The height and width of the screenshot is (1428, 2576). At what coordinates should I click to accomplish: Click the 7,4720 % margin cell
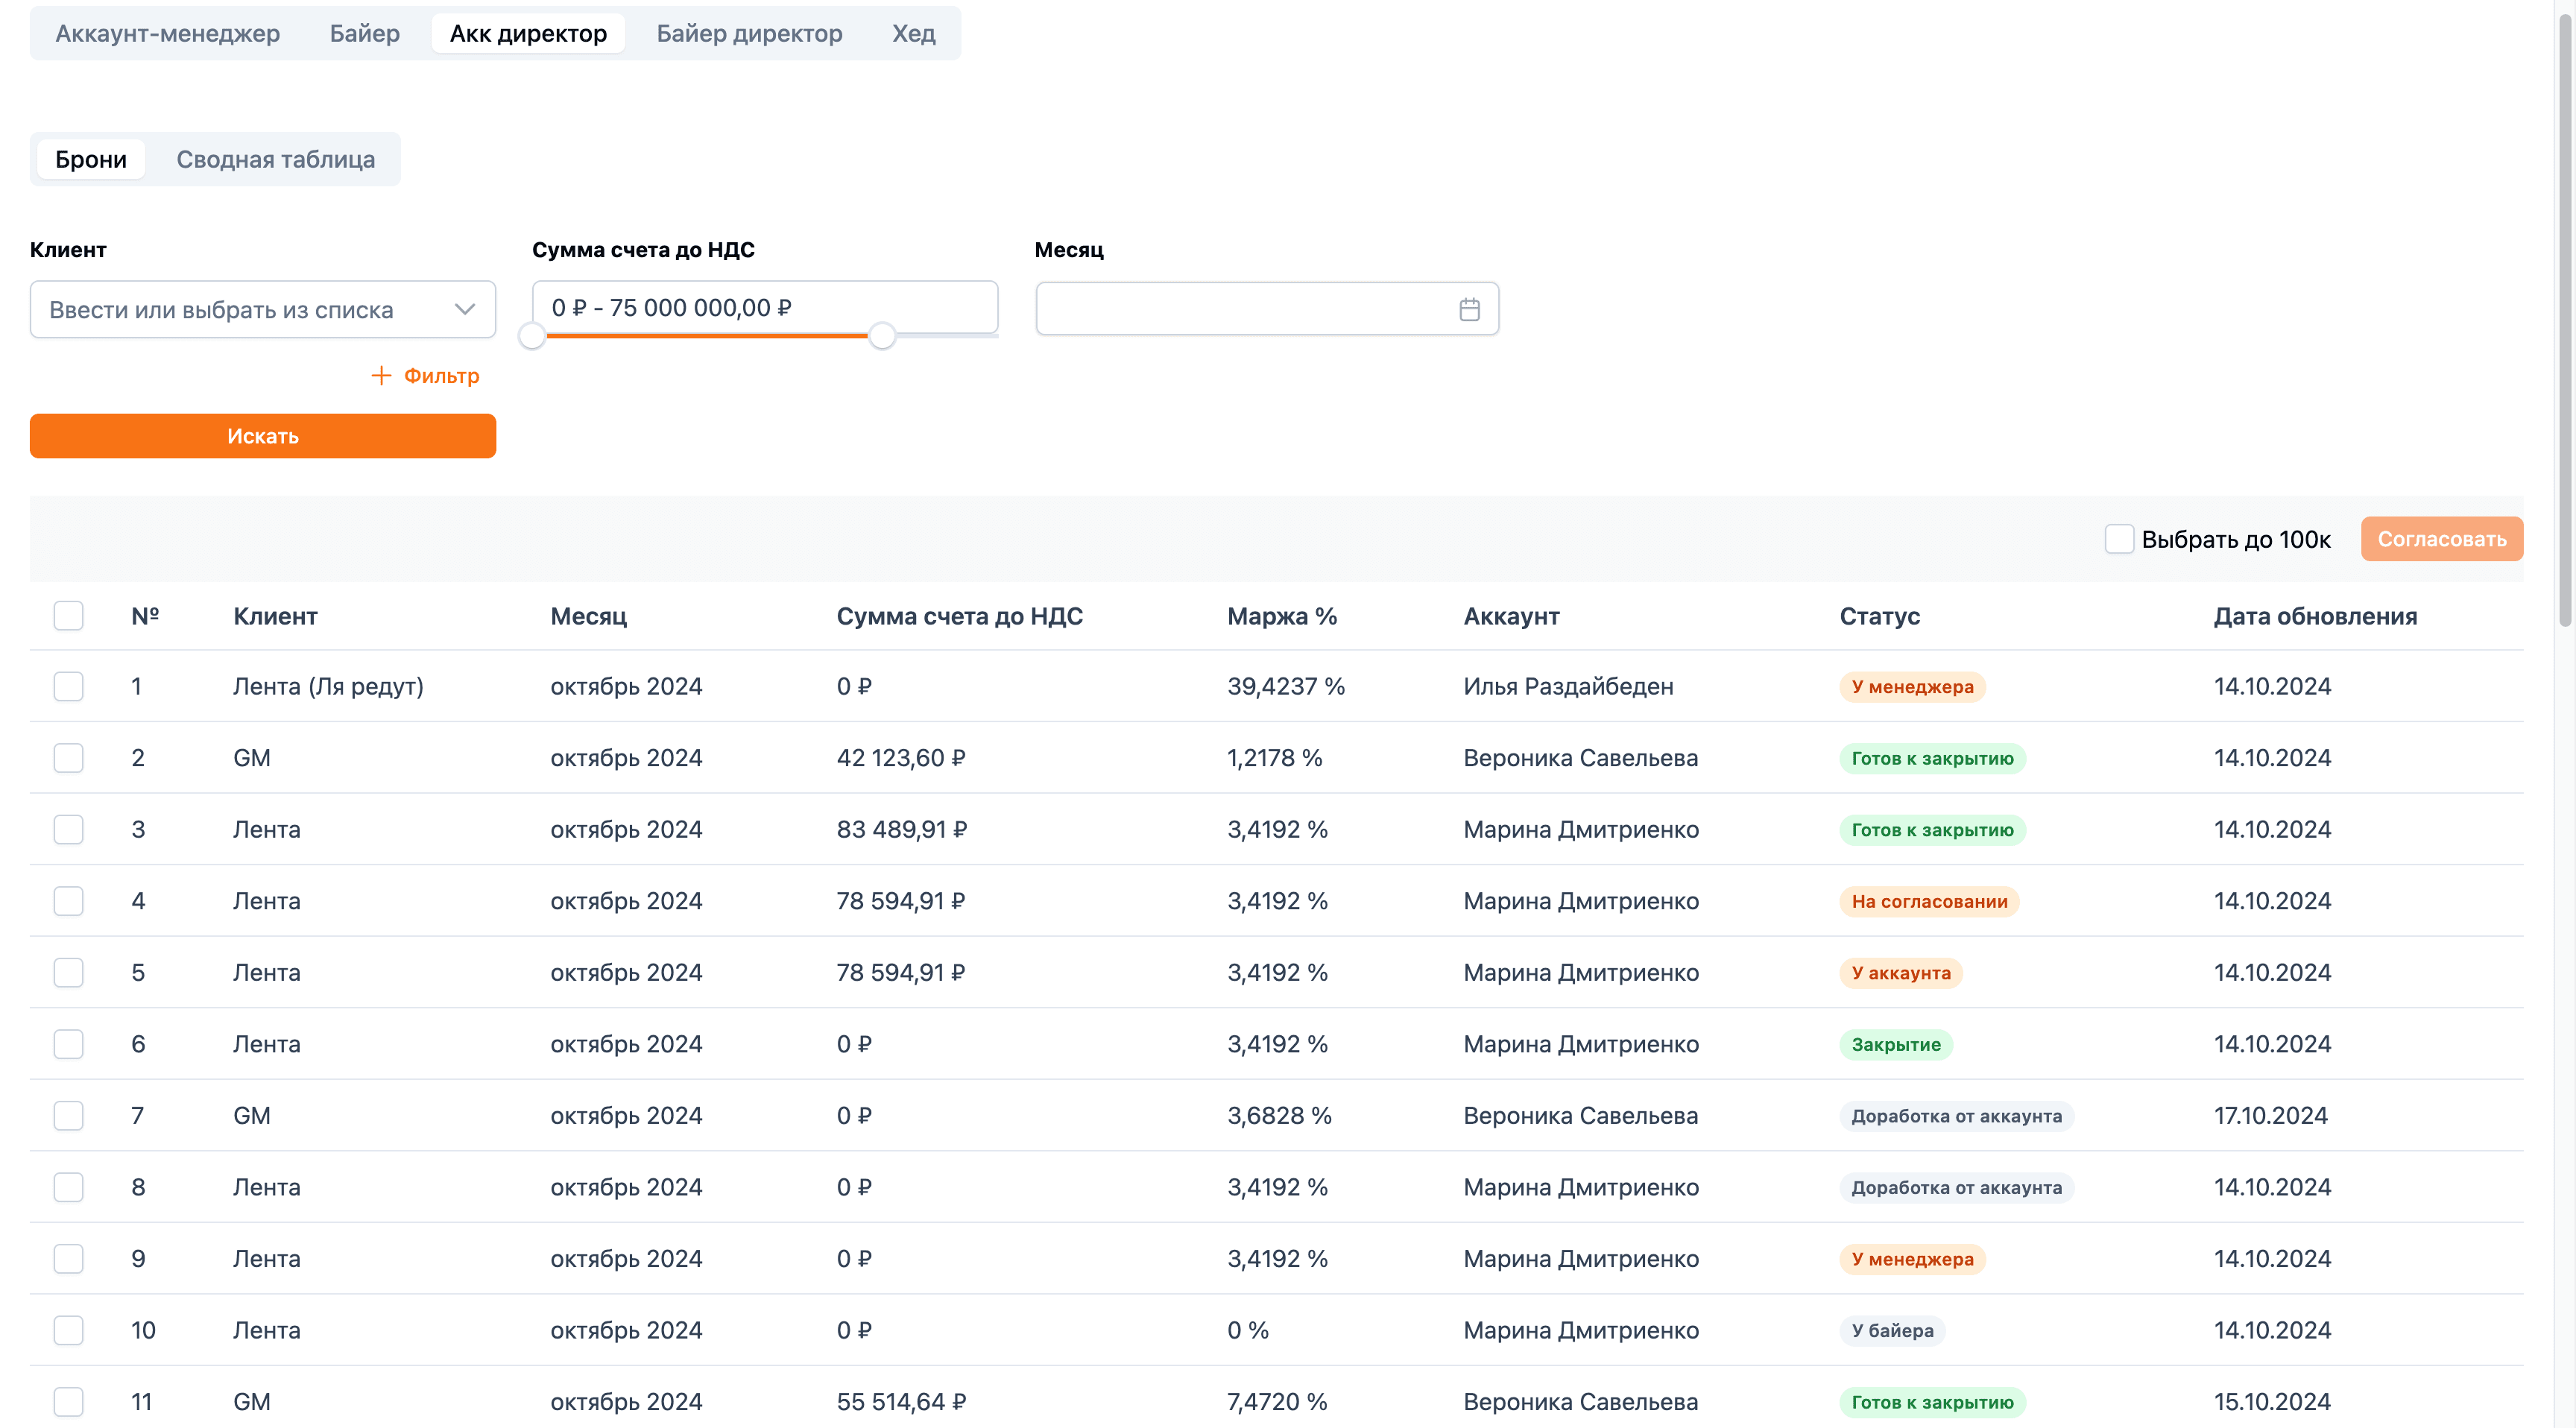(1277, 1401)
